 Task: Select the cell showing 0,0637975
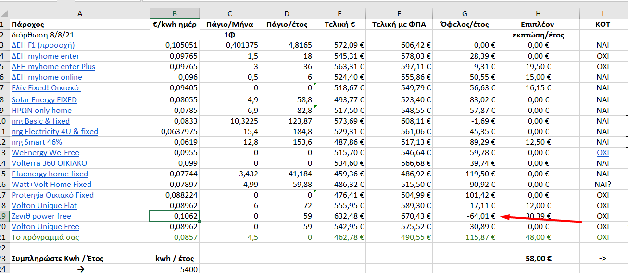pos(174,132)
